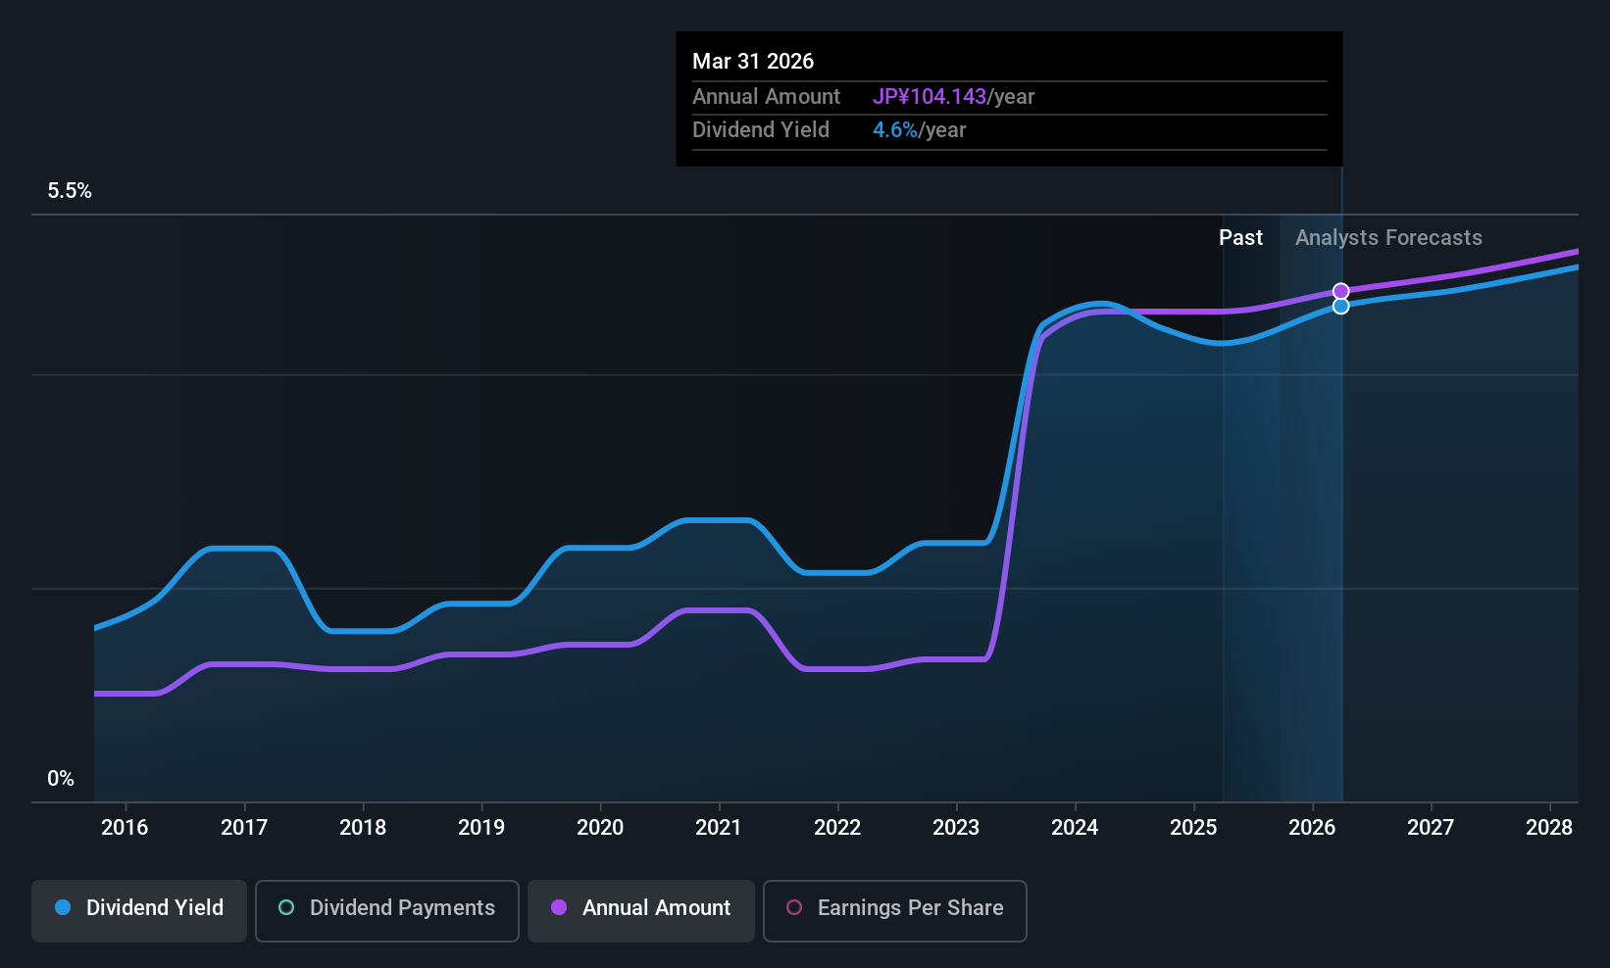This screenshot has height=968, width=1610.
Task: Click the 5.5% y-axis label
Action: 70,191
